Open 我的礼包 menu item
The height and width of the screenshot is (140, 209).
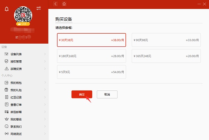coord(24,90)
